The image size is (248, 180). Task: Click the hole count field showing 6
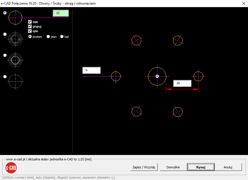(91, 70)
